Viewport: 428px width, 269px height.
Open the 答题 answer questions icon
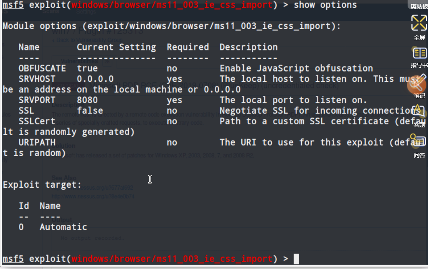[418, 112]
